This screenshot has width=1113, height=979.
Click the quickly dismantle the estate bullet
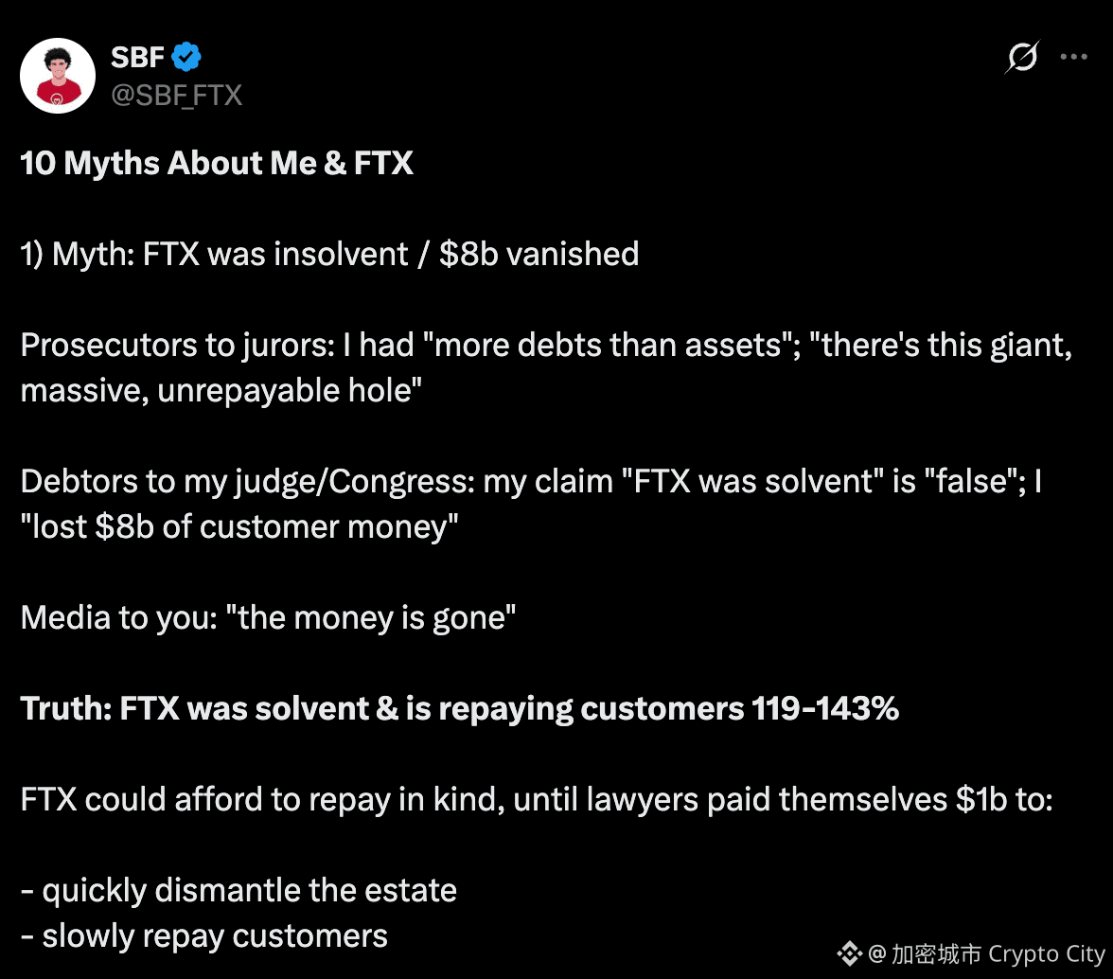[x=238, y=889]
